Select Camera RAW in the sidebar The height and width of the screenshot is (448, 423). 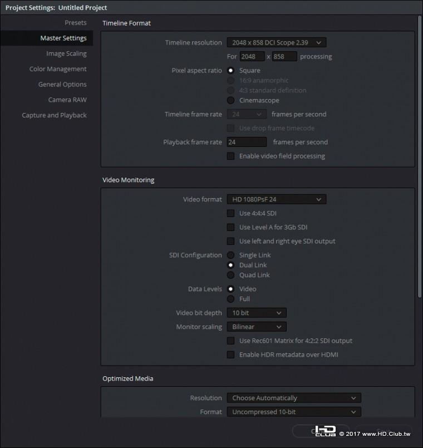(67, 100)
